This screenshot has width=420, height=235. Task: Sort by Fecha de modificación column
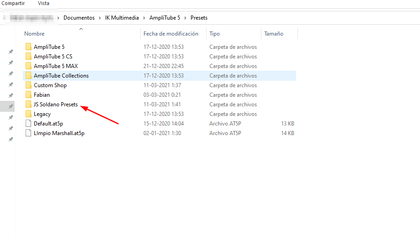pyautogui.click(x=171, y=34)
